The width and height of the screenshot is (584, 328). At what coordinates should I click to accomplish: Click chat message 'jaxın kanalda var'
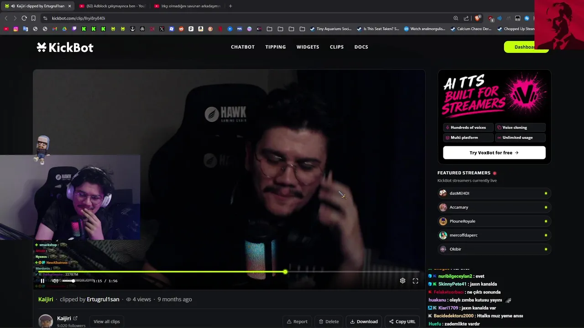click(479, 308)
